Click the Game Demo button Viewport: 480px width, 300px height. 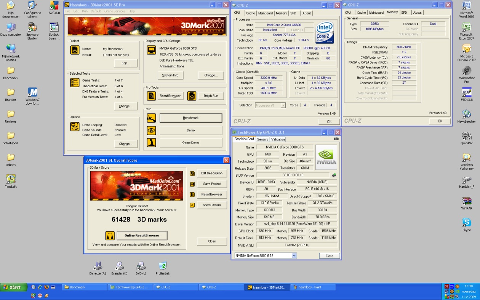pyautogui.click(x=191, y=143)
